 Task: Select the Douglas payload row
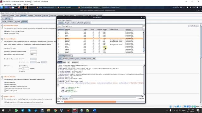point(100,40)
